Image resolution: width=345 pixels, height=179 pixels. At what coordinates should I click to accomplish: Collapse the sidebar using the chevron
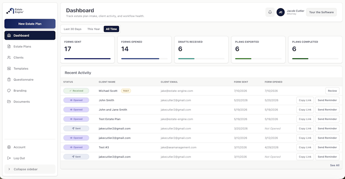point(9,169)
